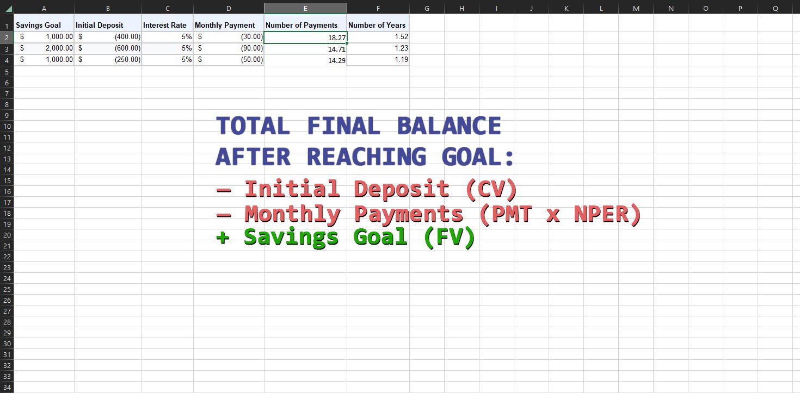Select column header E
This screenshot has height=393, width=800.
point(305,9)
